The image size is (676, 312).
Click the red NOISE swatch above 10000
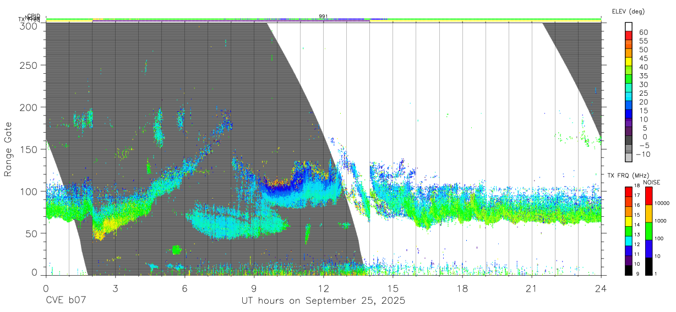[x=648, y=196]
